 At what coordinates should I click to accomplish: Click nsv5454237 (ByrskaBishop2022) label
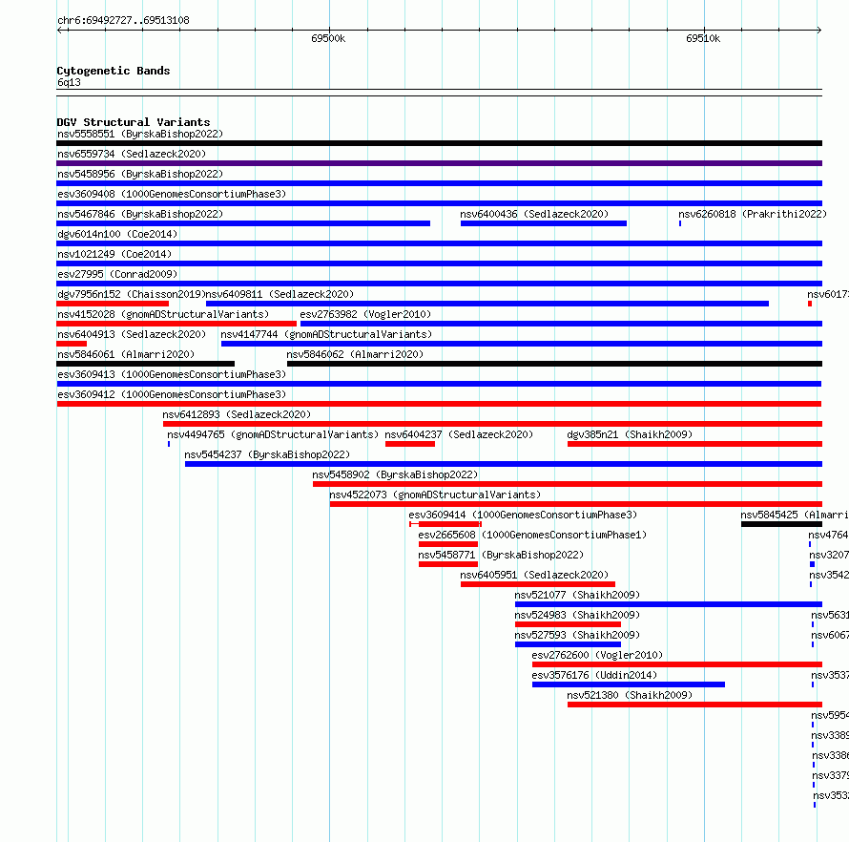267,454
